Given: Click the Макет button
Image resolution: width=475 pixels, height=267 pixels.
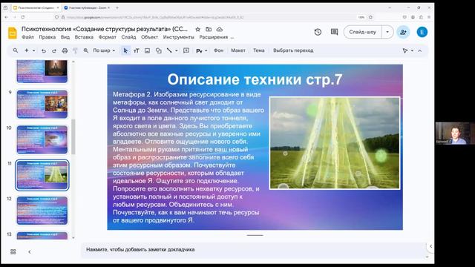Looking at the screenshot, I should 238,50.
